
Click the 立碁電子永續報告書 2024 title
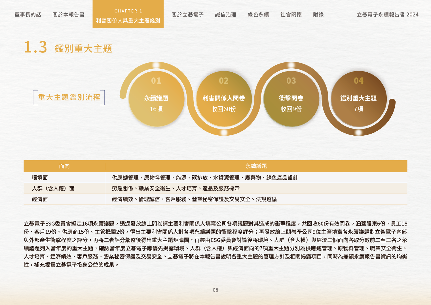[x=388, y=14]
